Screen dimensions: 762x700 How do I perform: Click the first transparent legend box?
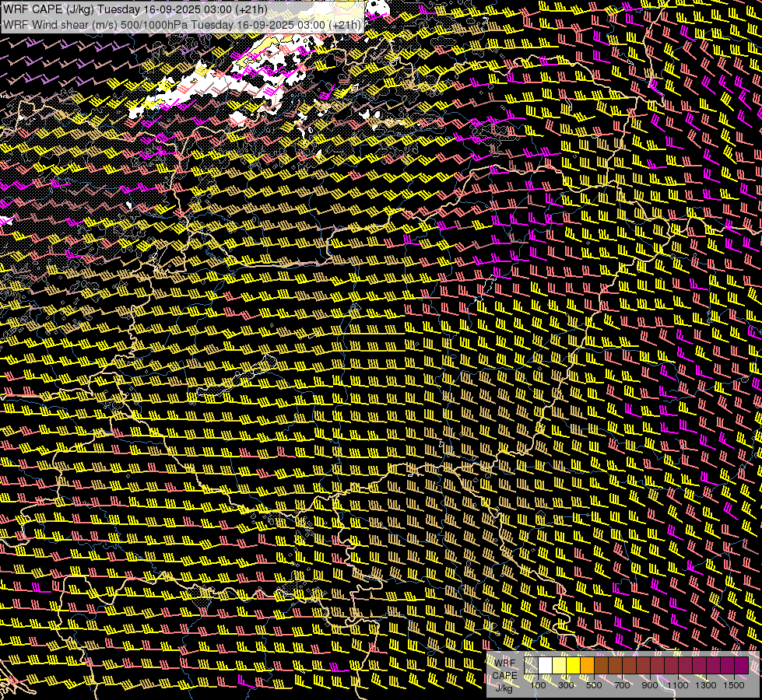[532, 666]
